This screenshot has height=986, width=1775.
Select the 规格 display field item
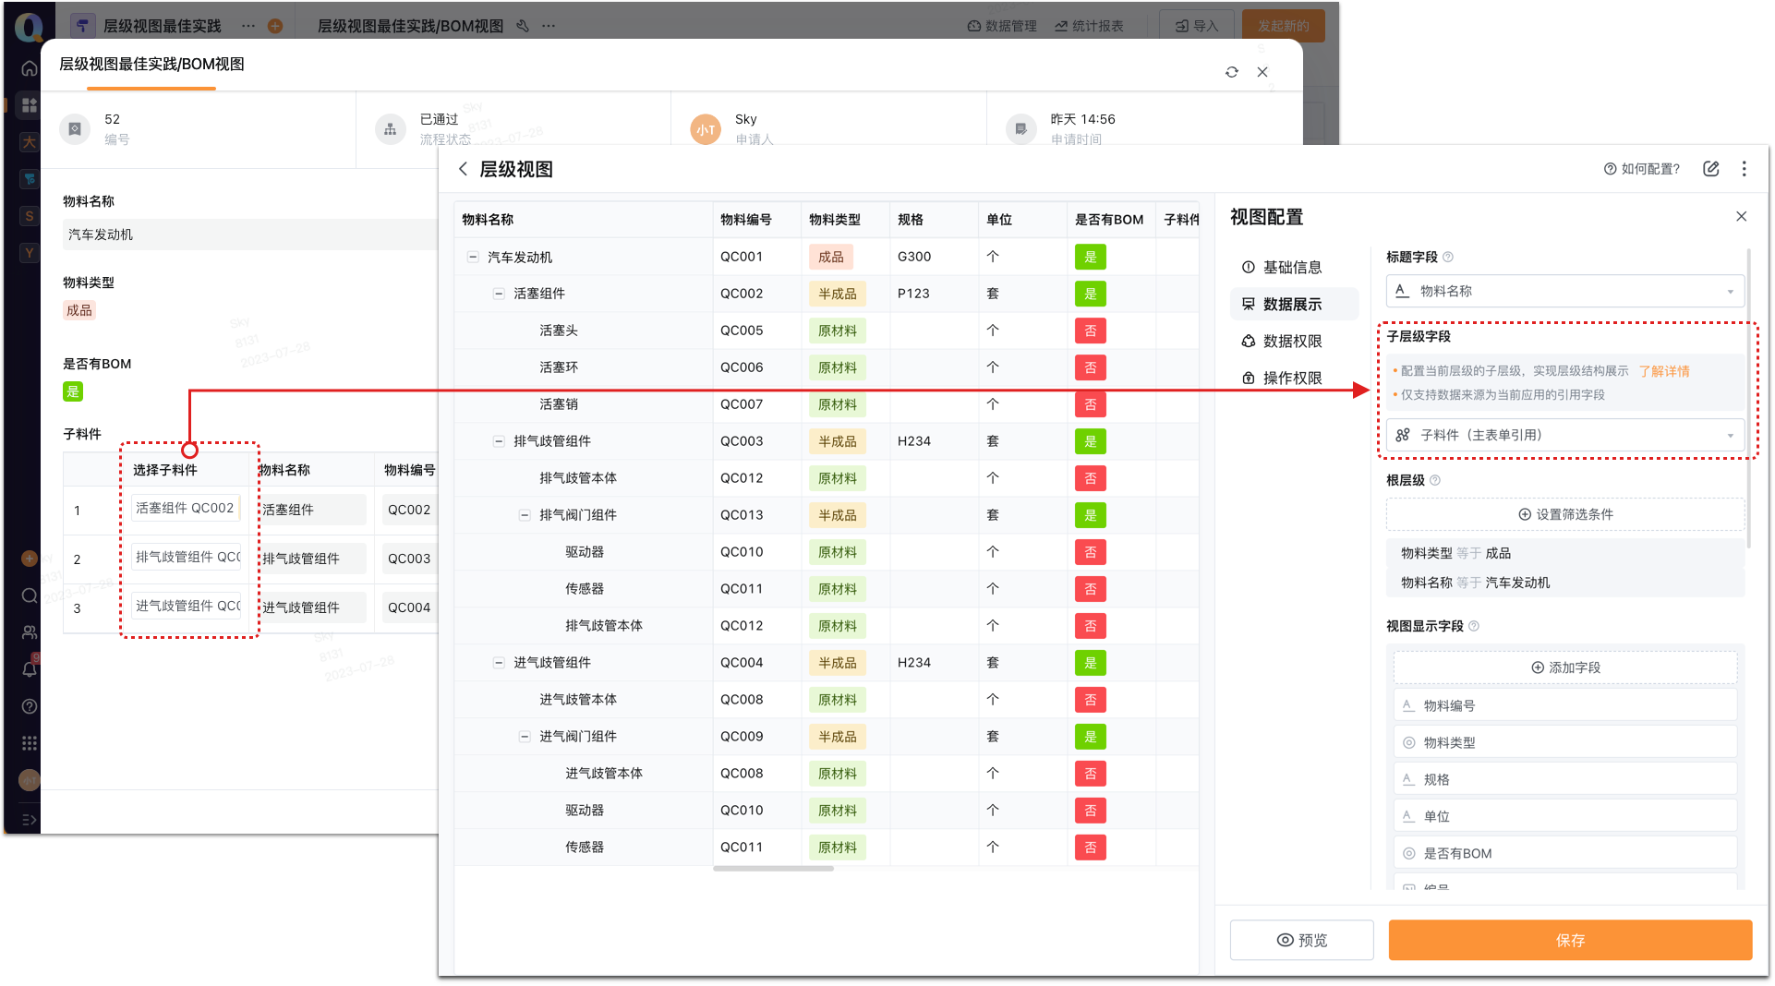(x=1564, y=779)
